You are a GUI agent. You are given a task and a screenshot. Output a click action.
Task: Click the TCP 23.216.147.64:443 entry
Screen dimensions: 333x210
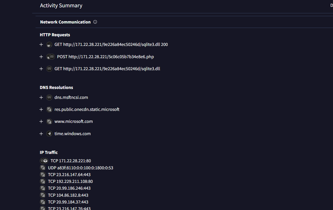pyautogui.click(x=69, y=175)
